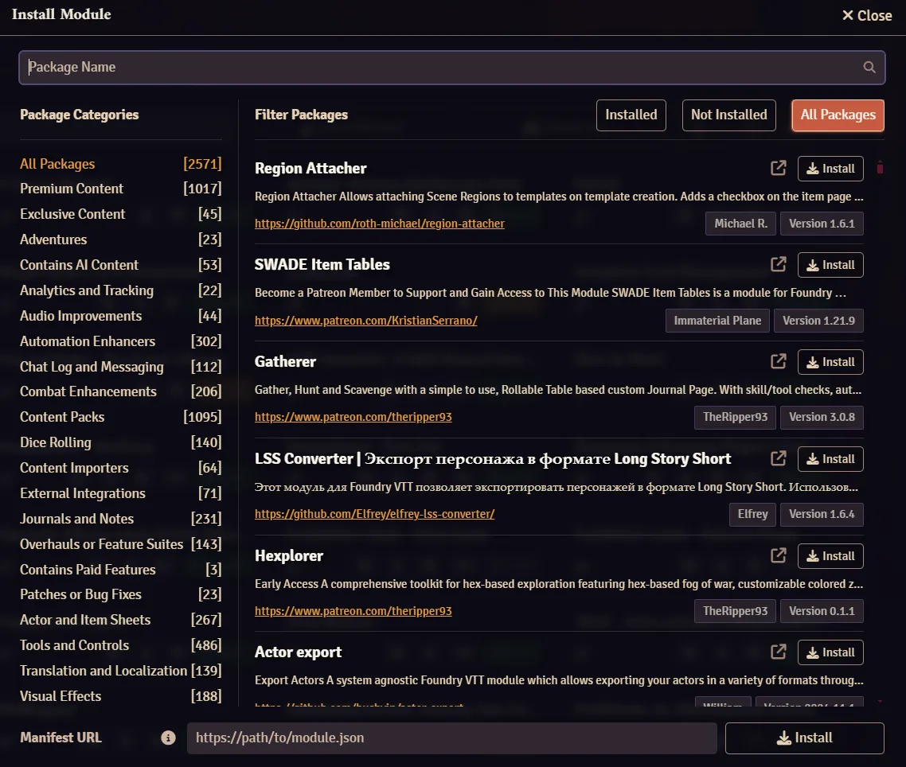Click the Michael R. author tag
Screen dimensions: 906x767
point(740,224)
